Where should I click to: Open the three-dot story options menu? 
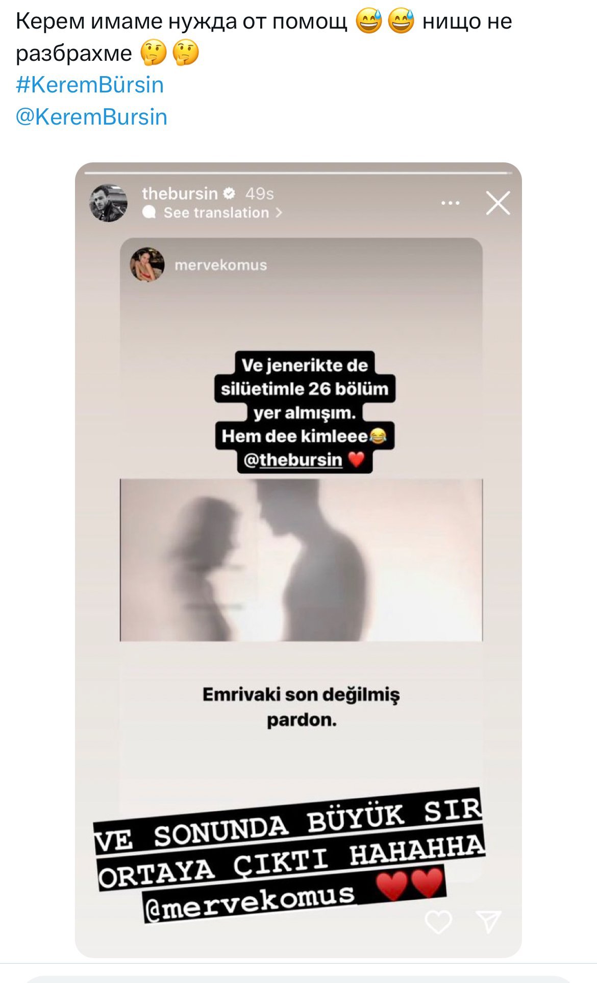pos(450,203)
